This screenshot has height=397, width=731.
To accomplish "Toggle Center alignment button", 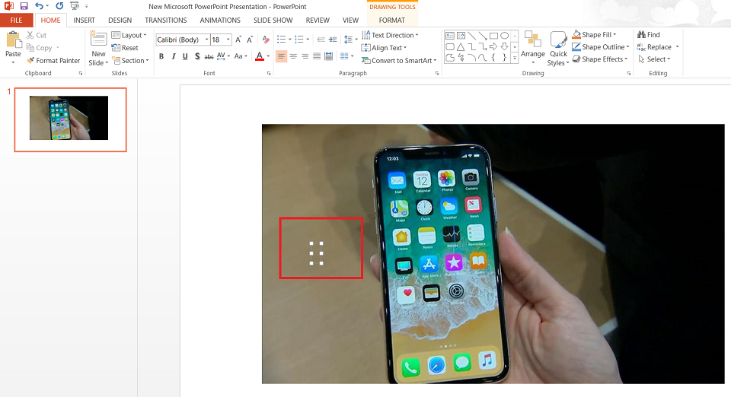I will pos(293,56).
